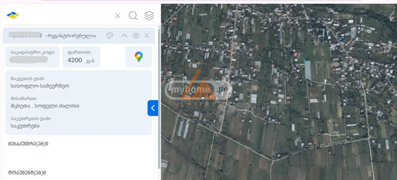Click inside the search input field
The image size is (397, 180).
64,16
